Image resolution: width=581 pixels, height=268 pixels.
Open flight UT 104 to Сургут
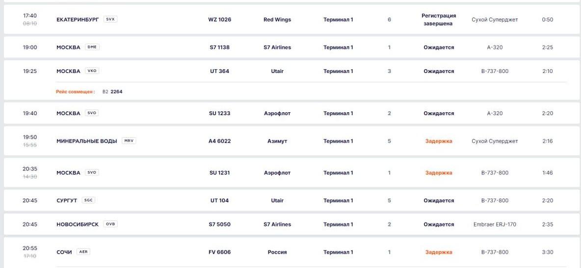click(x=219, y=200)
